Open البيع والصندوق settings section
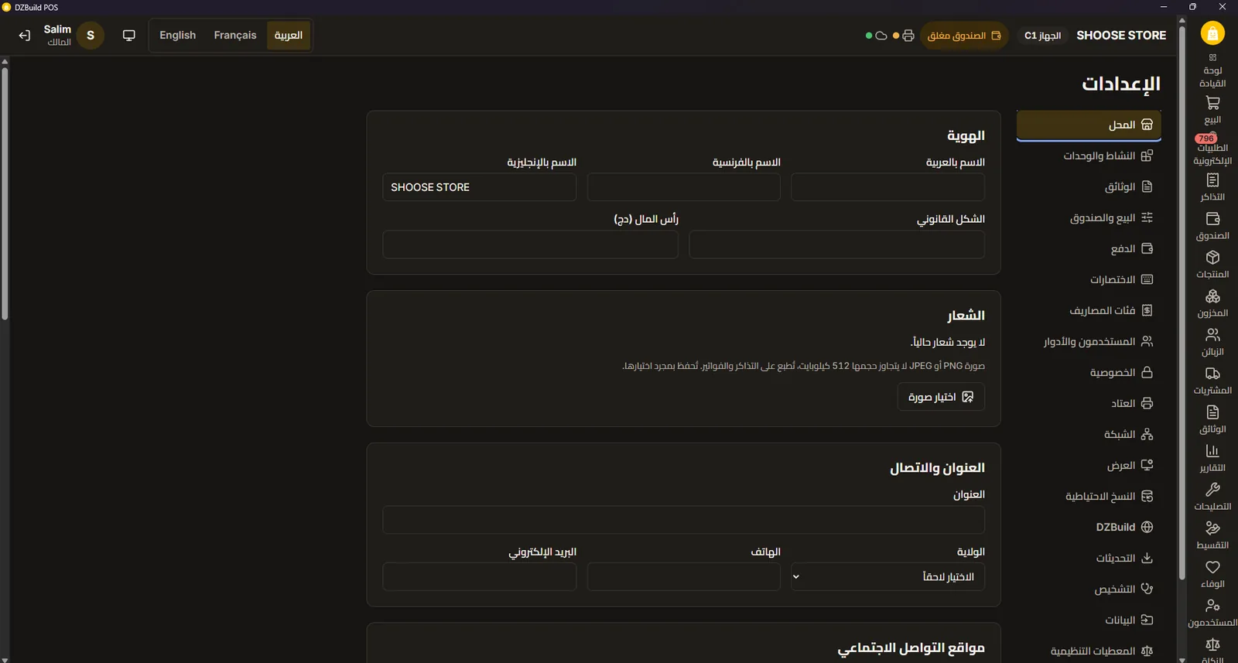The height and width of the screenshot is (663, 1238). coord(1089,217)
